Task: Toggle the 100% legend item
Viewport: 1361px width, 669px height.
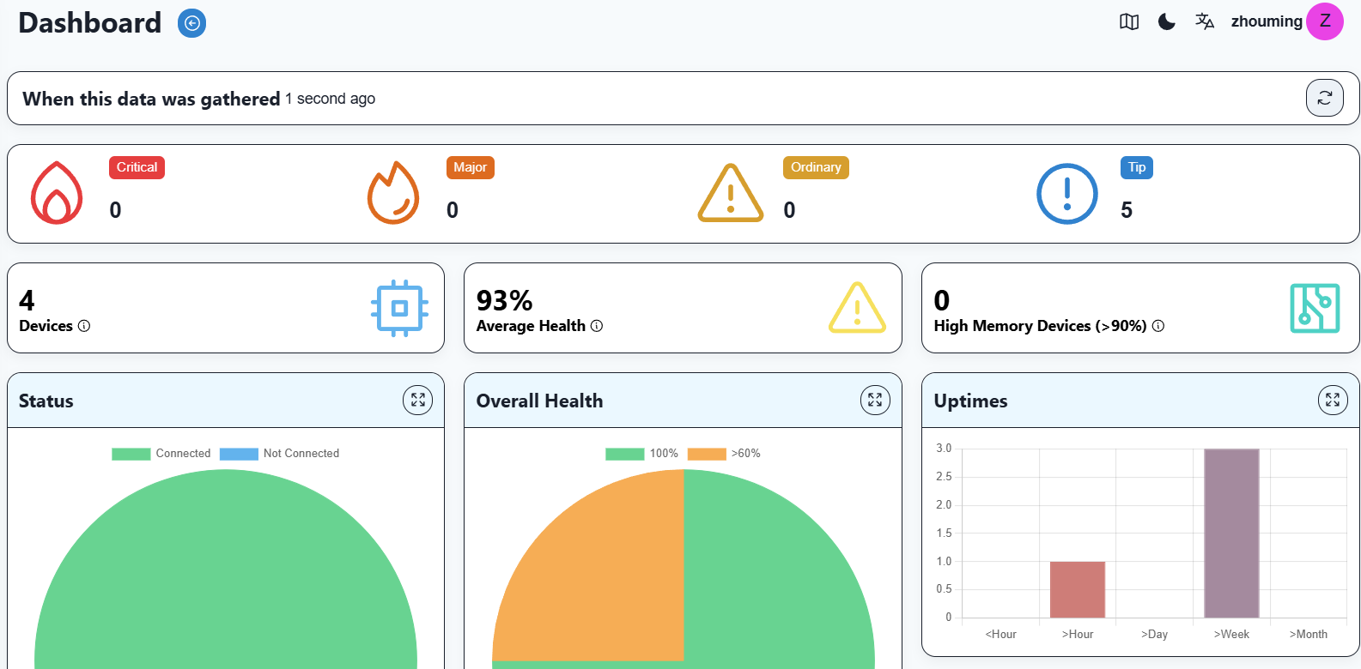Action: tap(641, 454)
